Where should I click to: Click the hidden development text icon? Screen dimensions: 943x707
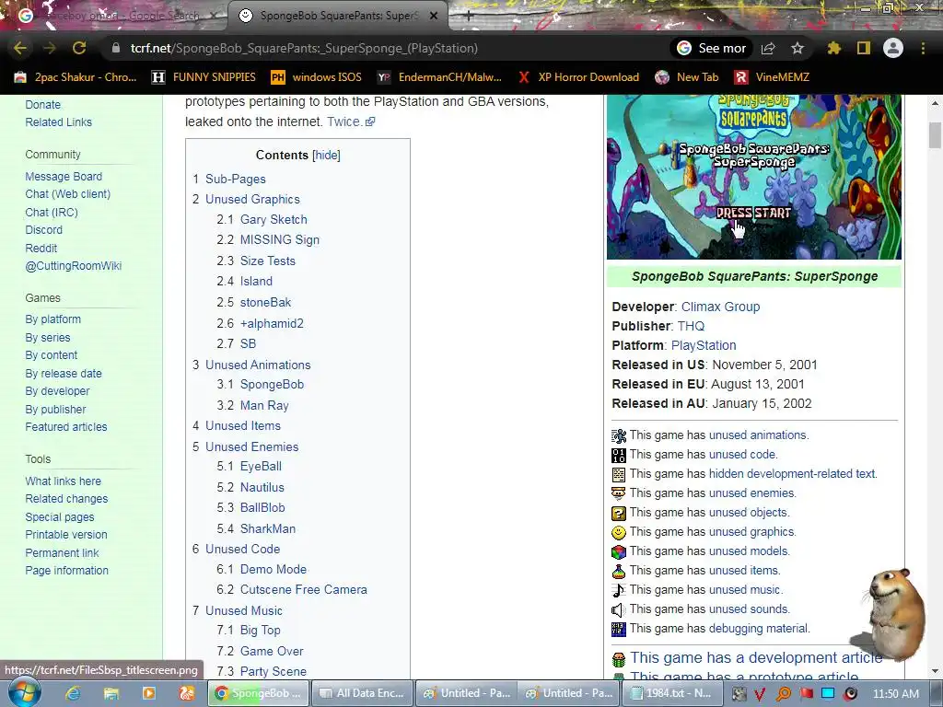point(619,474)
